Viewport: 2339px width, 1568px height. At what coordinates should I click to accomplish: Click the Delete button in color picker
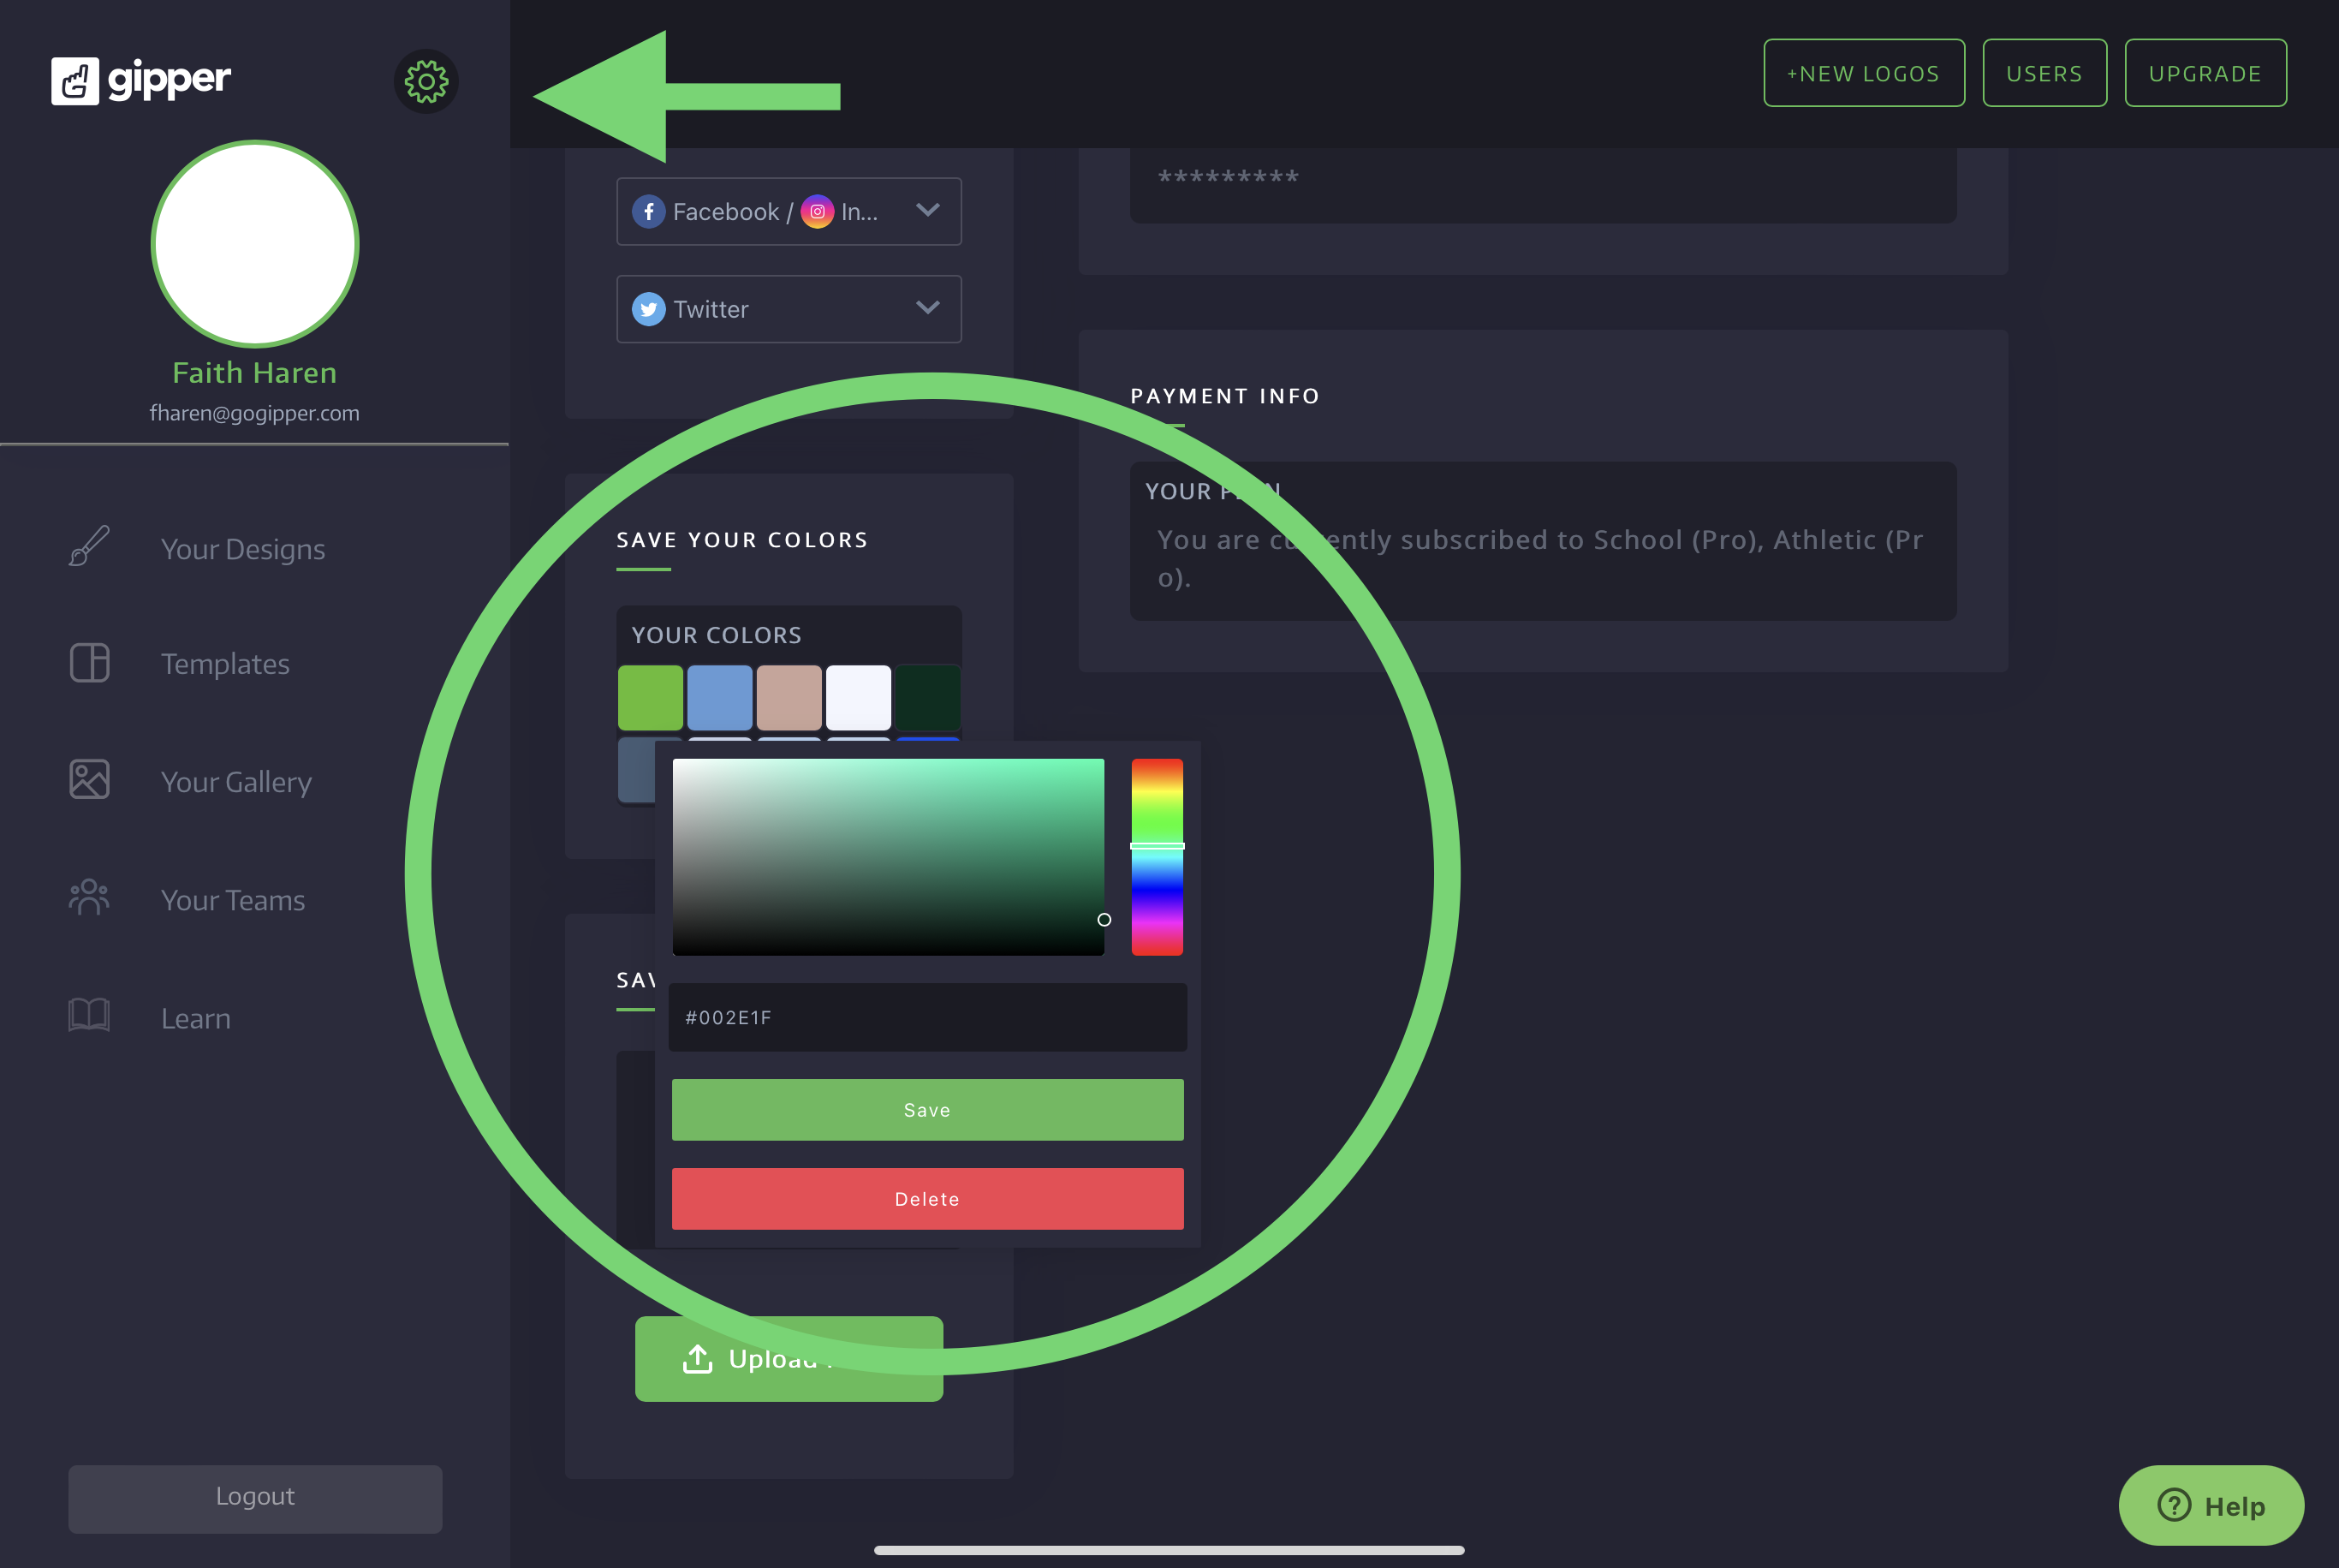tap(927, 1199)
